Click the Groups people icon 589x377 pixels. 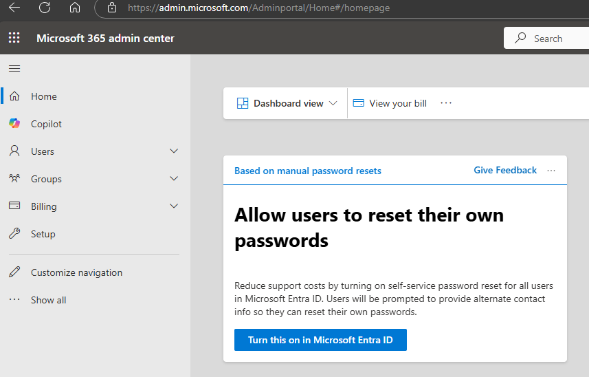point(14,179)
